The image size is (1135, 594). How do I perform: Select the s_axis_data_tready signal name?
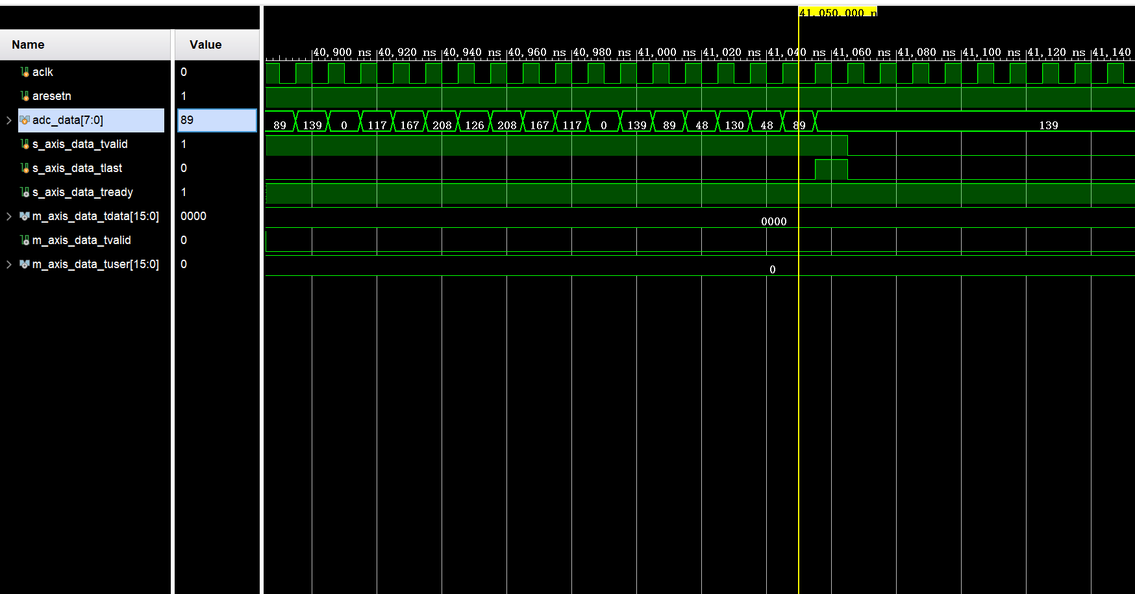pyautogui.click(x=82, y=192)
